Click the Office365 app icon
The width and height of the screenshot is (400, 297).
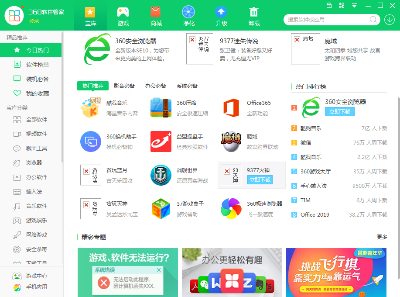[x=231, y=108]
